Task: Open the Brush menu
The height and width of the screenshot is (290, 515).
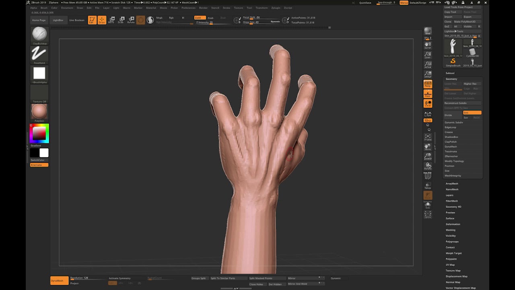Action: pyautogui.click(x=44, y=8)
